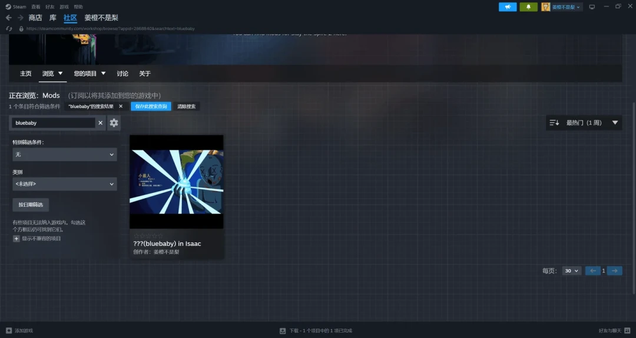Remove the "bluebaby" search result filter tag
The width and height of the screenshot is (636, 338).
point(121,106)
